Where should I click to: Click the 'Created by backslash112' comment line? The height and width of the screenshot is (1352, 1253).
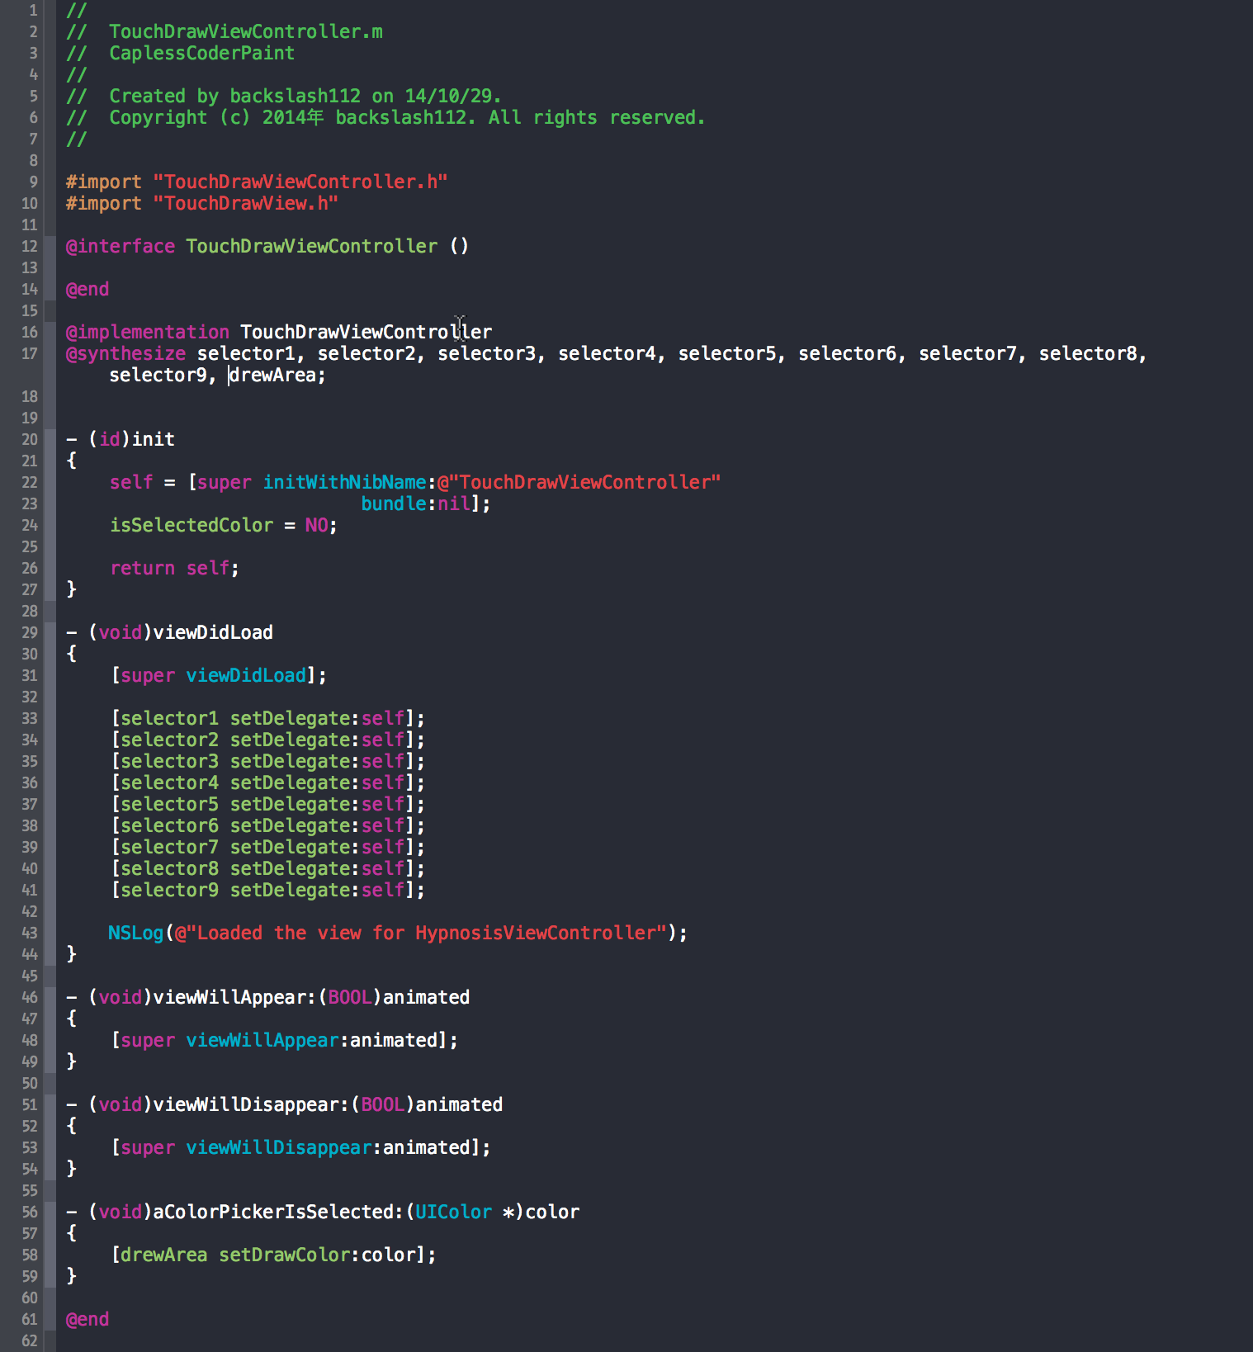284,96
